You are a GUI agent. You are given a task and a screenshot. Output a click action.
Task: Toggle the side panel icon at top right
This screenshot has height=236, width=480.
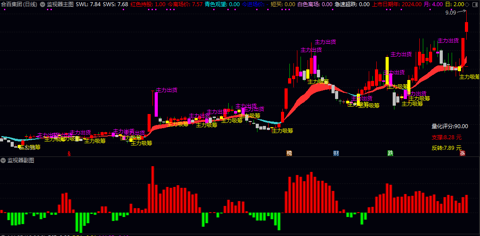475,4
